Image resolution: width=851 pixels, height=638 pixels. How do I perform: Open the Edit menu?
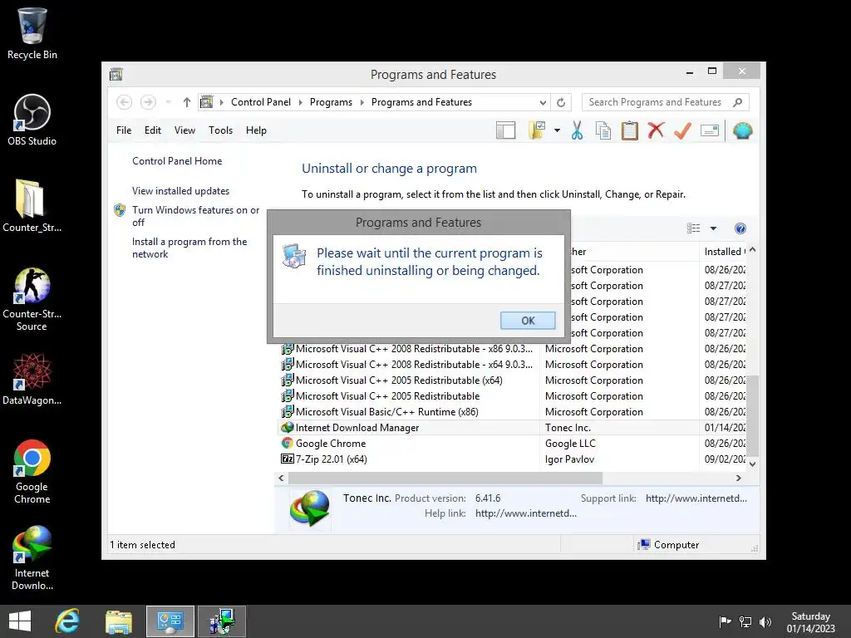(x=153, y=130)
